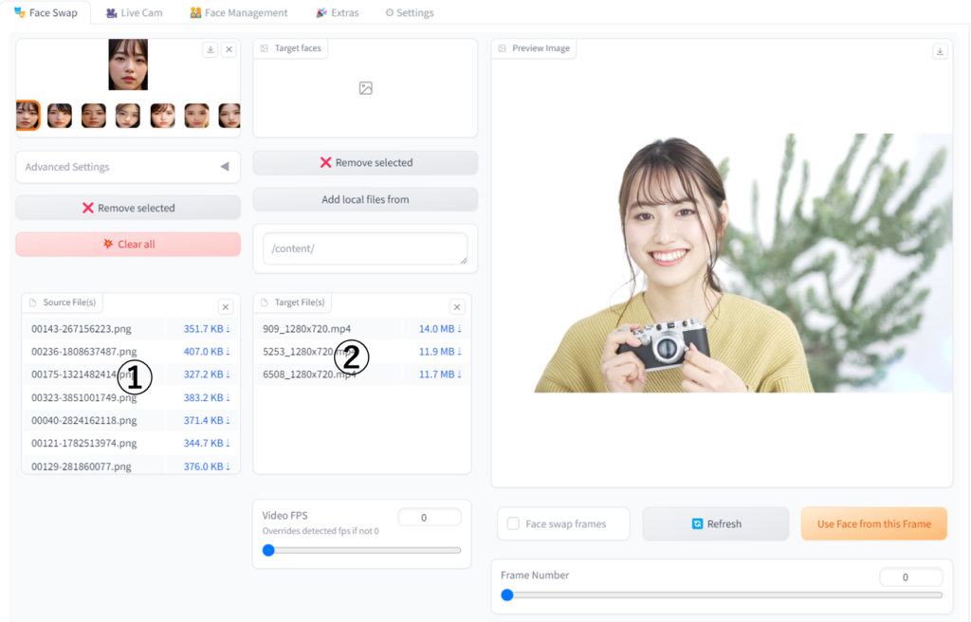Clear the Target File(s) list
Screen dimensions: 971x622
click(457, 307)
